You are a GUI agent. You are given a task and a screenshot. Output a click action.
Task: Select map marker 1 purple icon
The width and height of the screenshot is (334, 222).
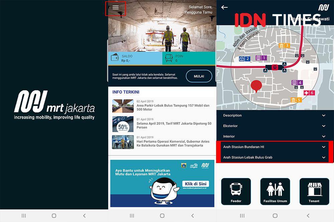[x=261, y=58]
